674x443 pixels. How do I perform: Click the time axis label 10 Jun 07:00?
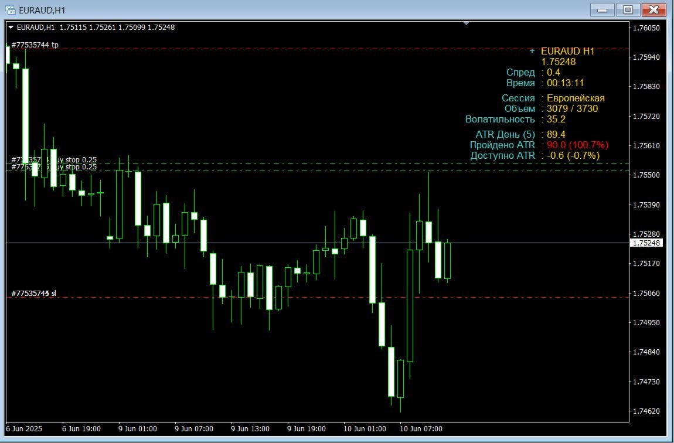pyautogui.click(x=422, y=429)
